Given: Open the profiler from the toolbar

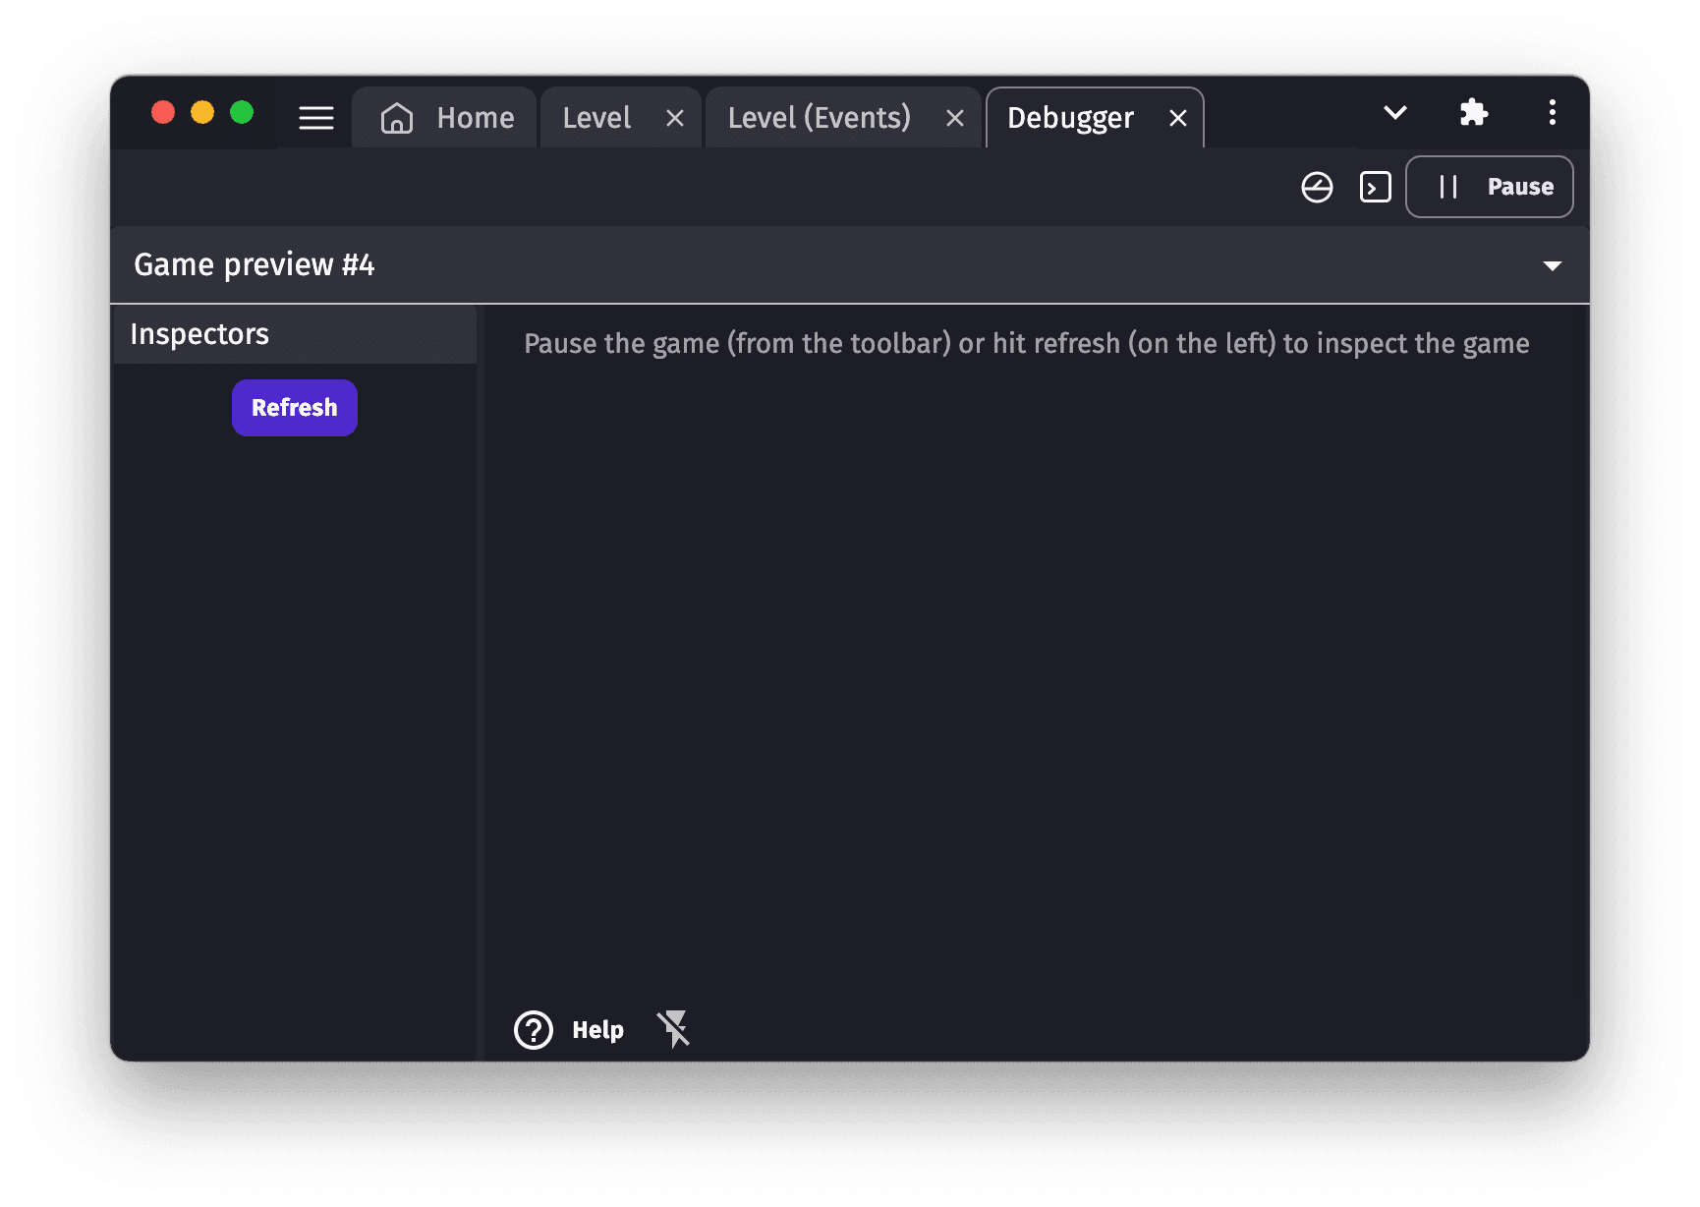Looking at the screenshot, I should (x=1317, y=187).
